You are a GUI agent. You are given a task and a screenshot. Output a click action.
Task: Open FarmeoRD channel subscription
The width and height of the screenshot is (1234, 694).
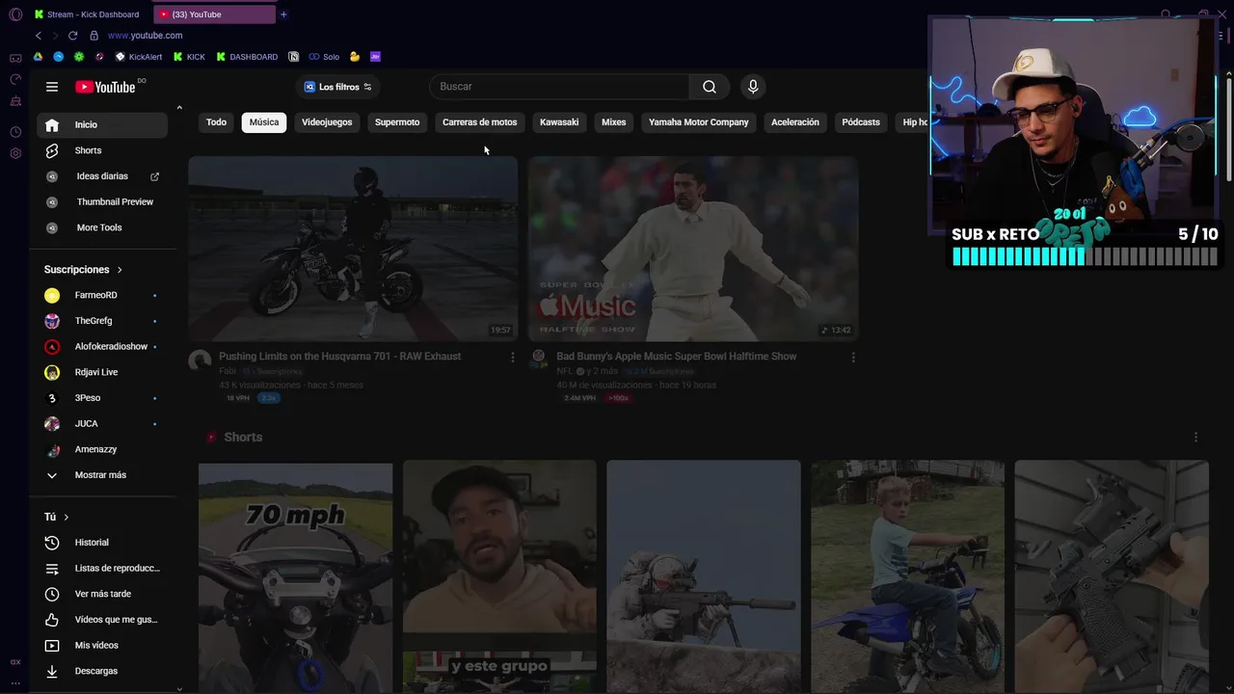click(x=102, y=295)
